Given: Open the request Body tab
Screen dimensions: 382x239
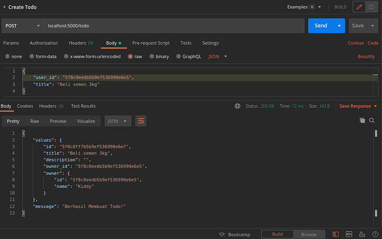Looking at the screenshot, I should 114,43.
